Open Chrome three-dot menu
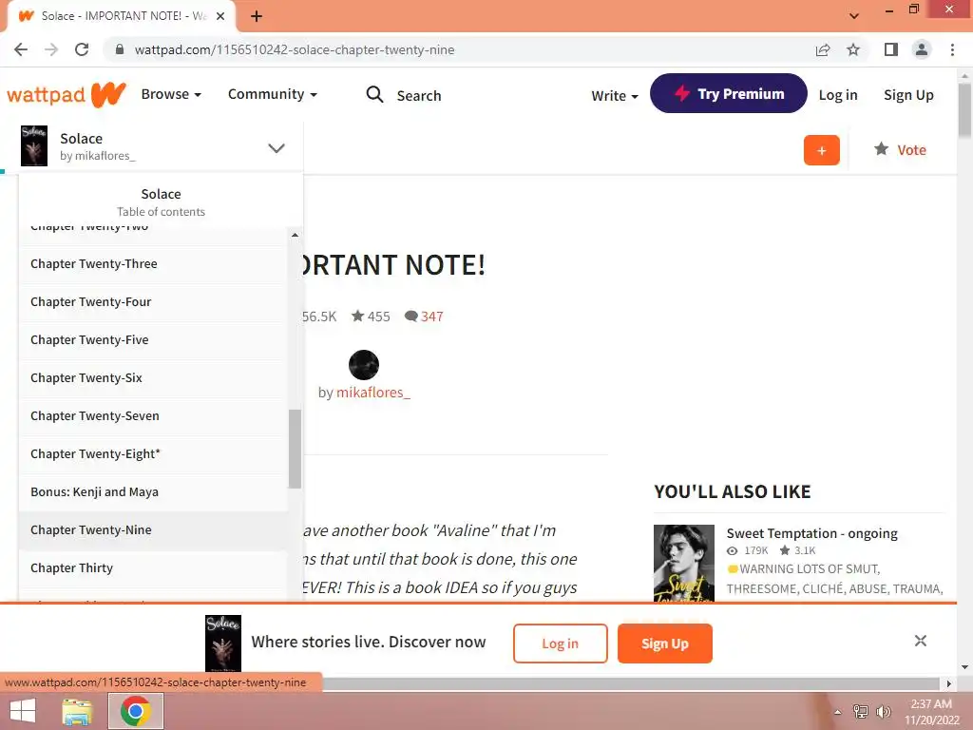 (x=952, y=49)
